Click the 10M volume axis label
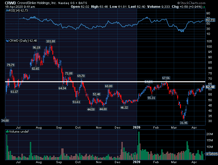The width and height of the screenshot is (218, 165). pyautogui.click(x=210, y=147)
